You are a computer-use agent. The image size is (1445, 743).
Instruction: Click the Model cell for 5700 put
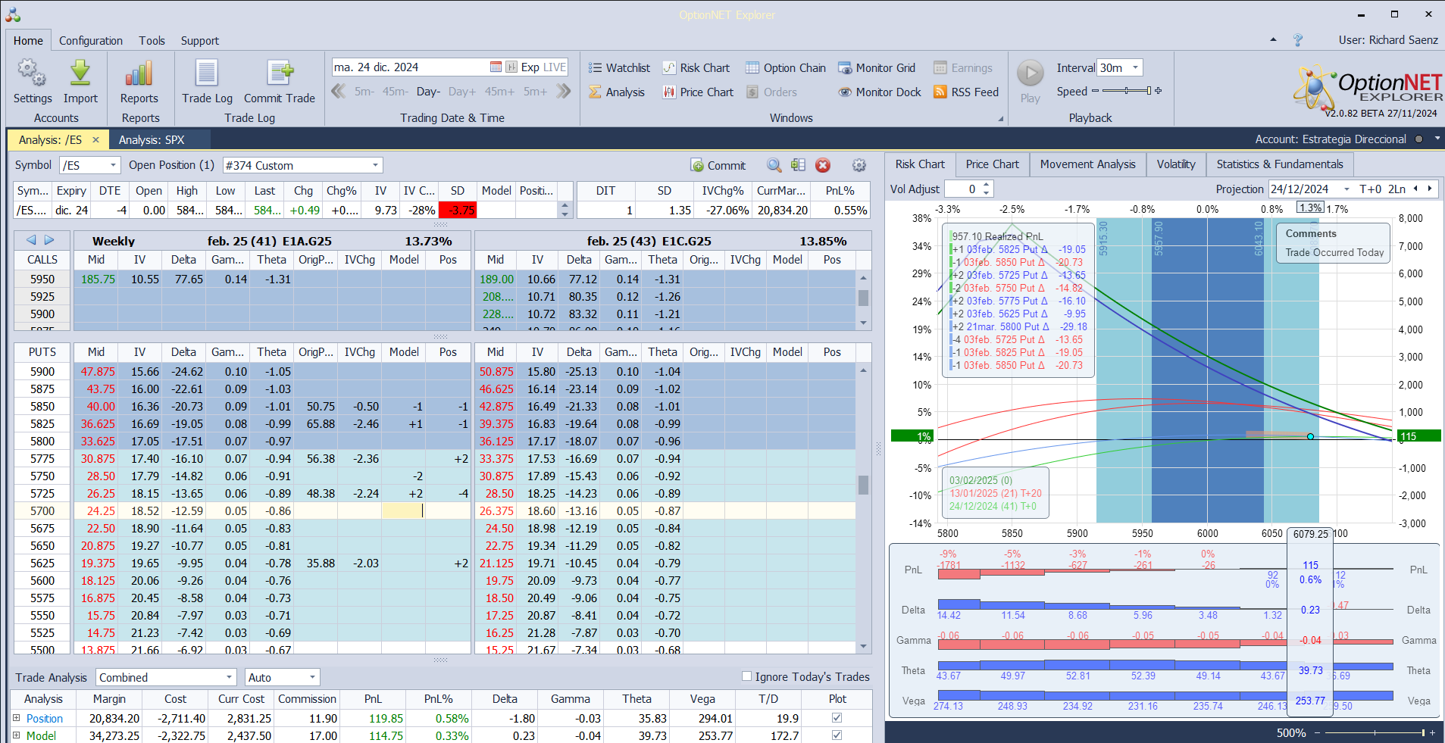tap(404, 510)
